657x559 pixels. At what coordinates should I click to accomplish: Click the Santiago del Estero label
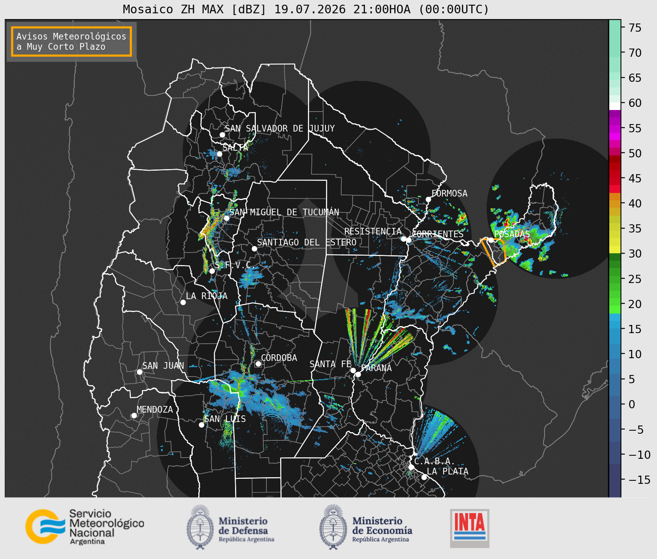pyautogui.click(x=307, y=242)
